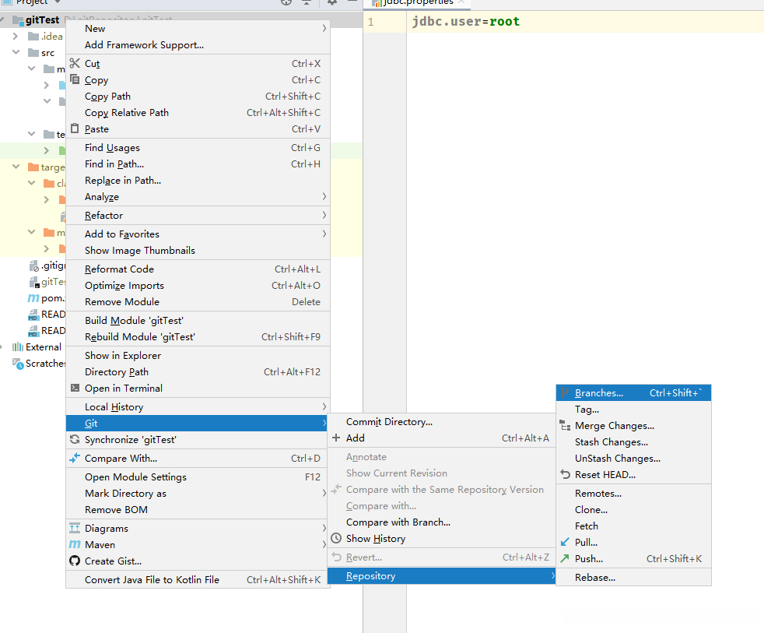The width and height of the screenshot is (764, 633).
Task: Select Find in Path... menu entry
Action: [x=198, y=164]
